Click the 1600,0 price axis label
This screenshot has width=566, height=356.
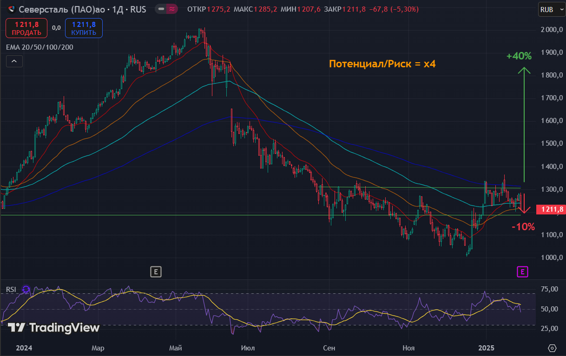[x=551, y=121]
